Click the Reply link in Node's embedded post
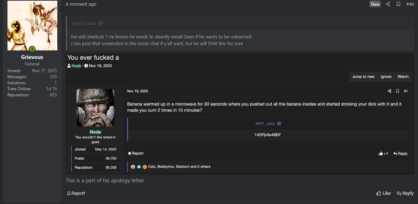The height and width of the screenshot is (204, 418). click(400, 154)
